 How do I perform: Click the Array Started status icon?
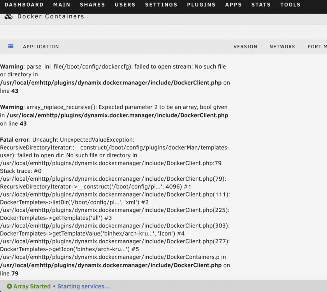(9, 286)
